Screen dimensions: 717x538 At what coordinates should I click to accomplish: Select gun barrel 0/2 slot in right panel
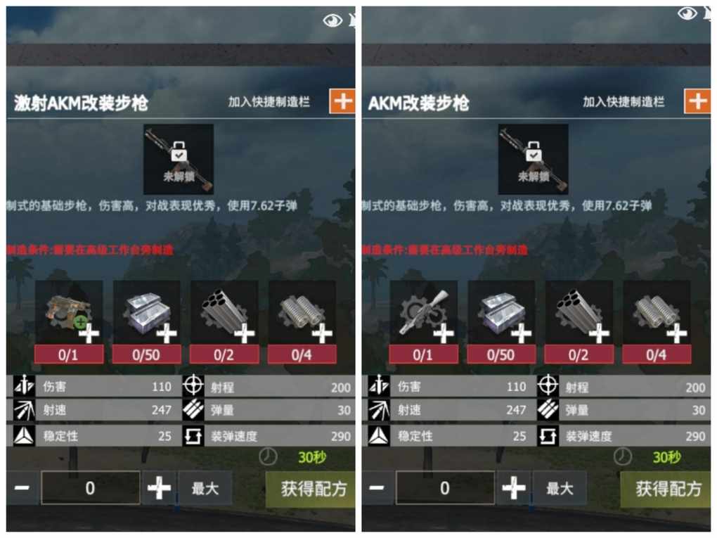pyautogui.click(x=579, y=321)
